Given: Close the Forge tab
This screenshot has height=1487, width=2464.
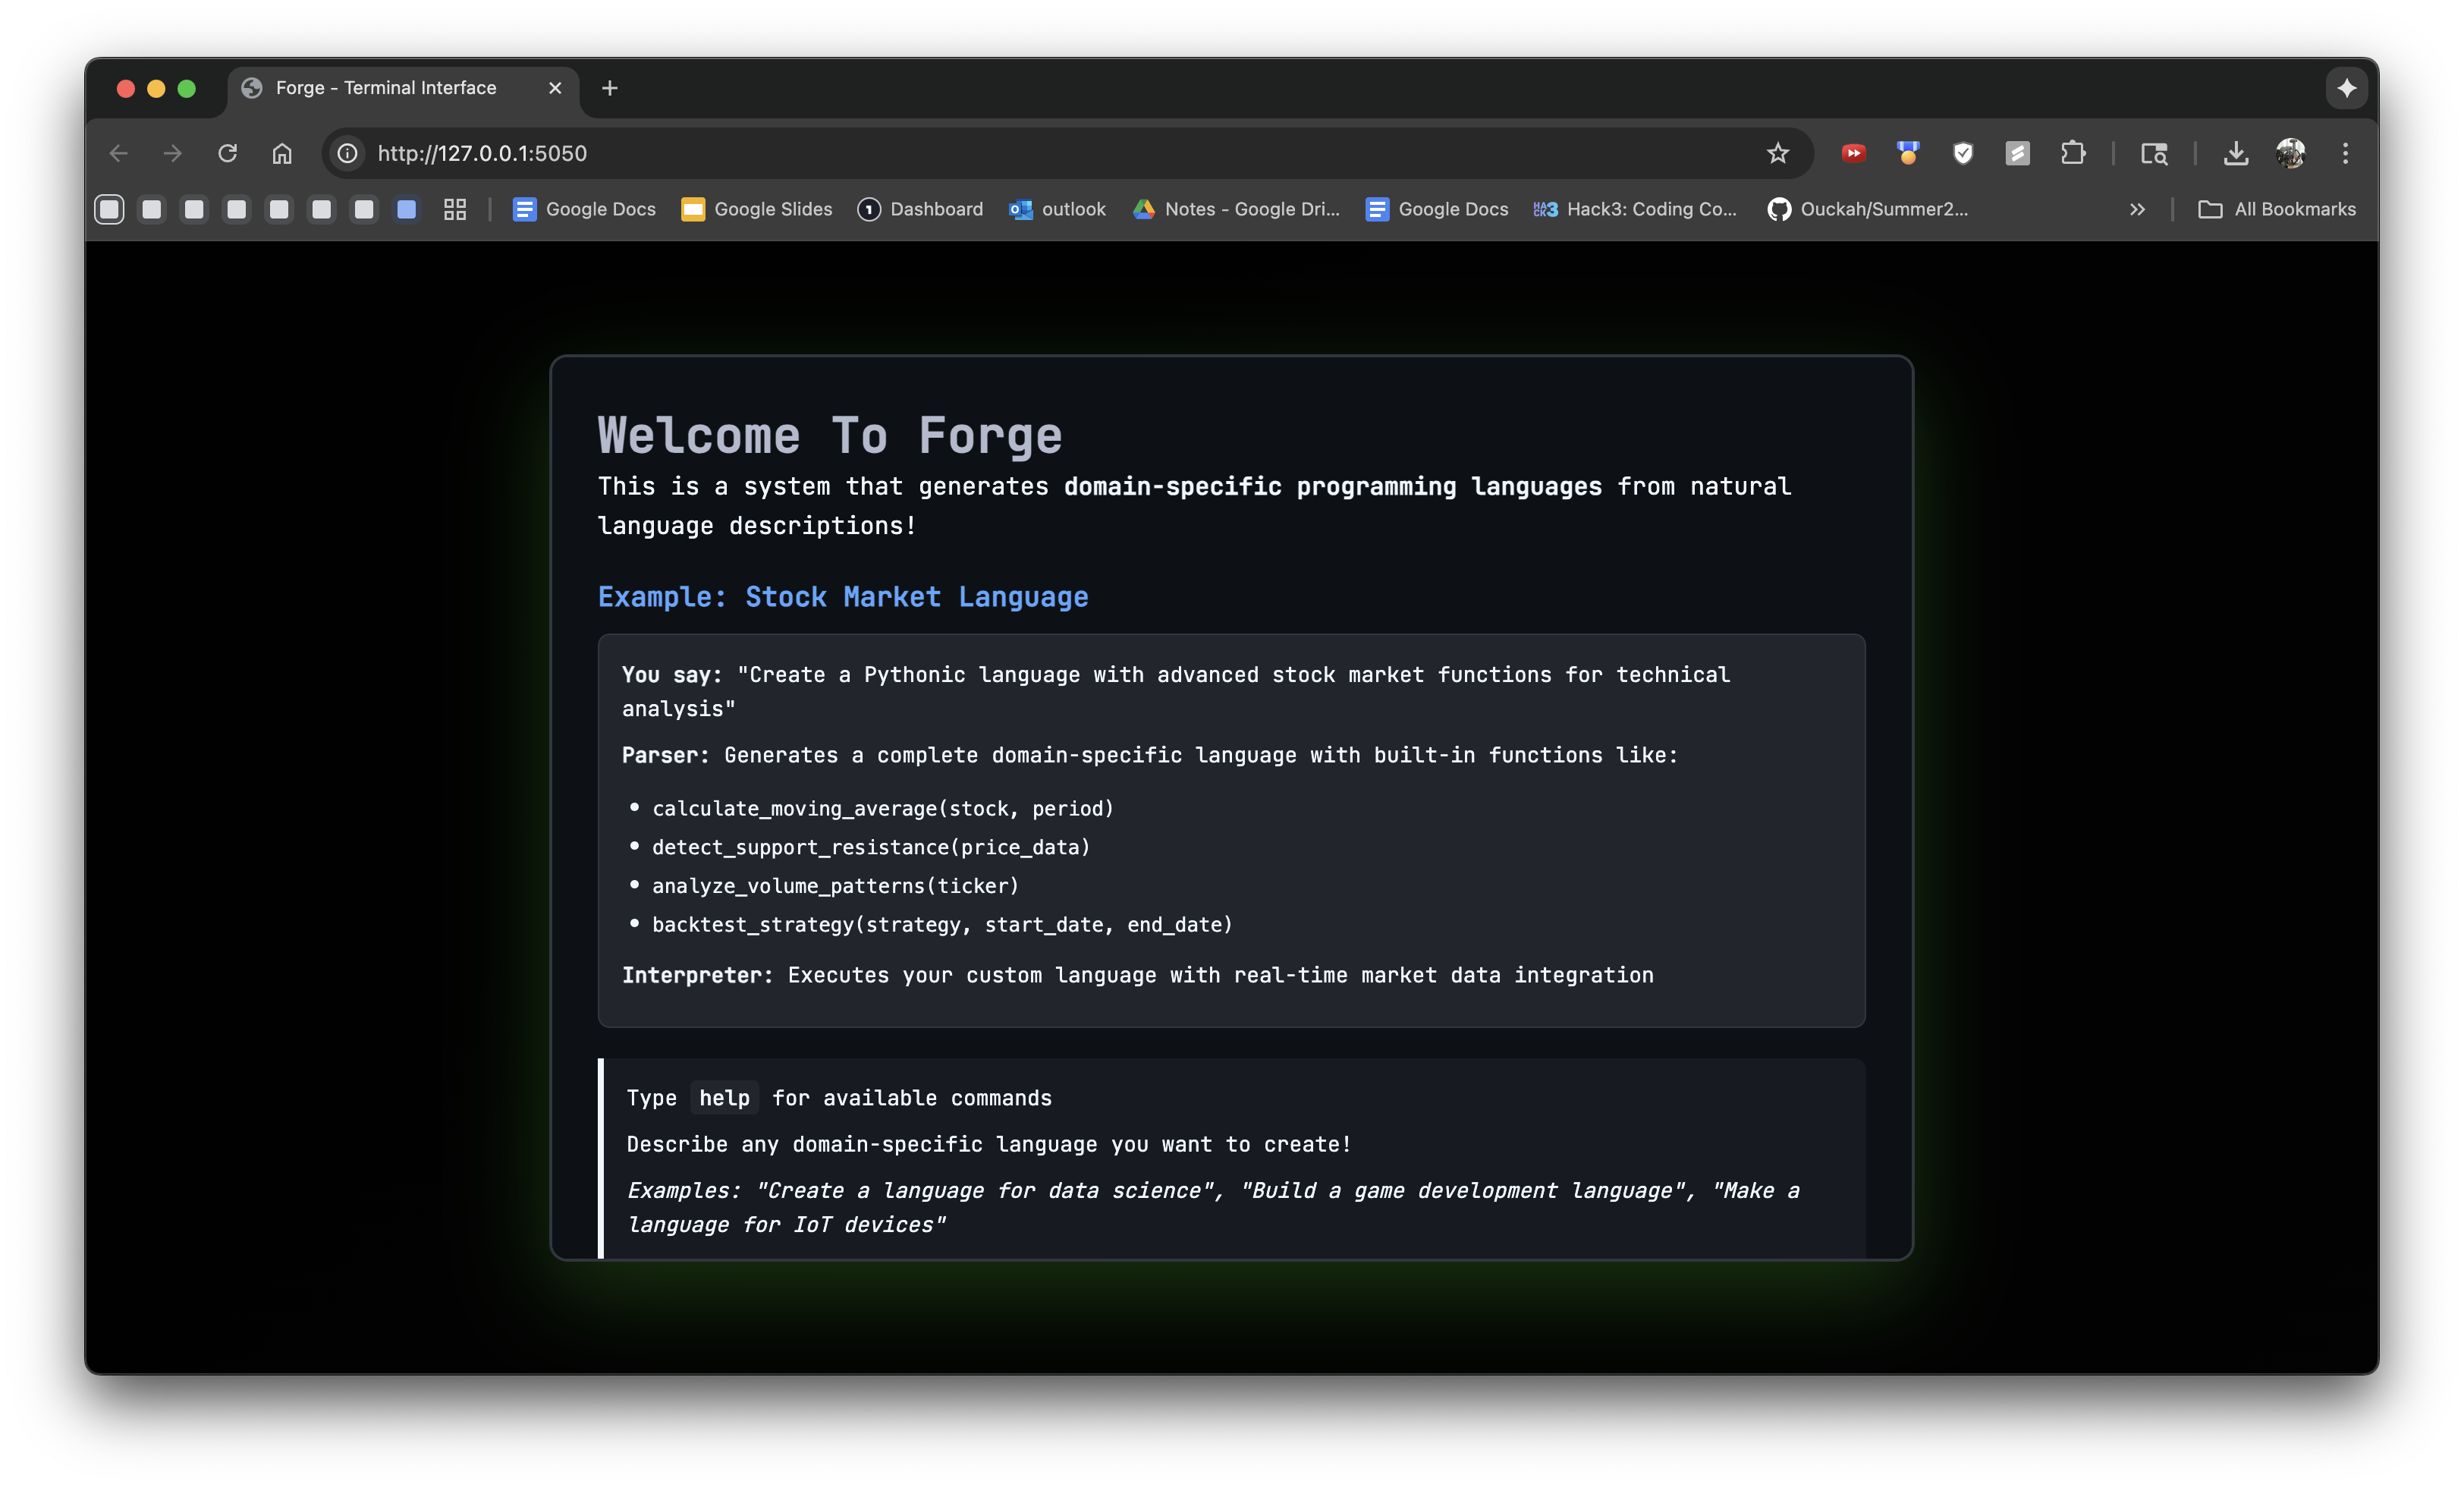Looking at the screenshot, I should coord(555,88).
